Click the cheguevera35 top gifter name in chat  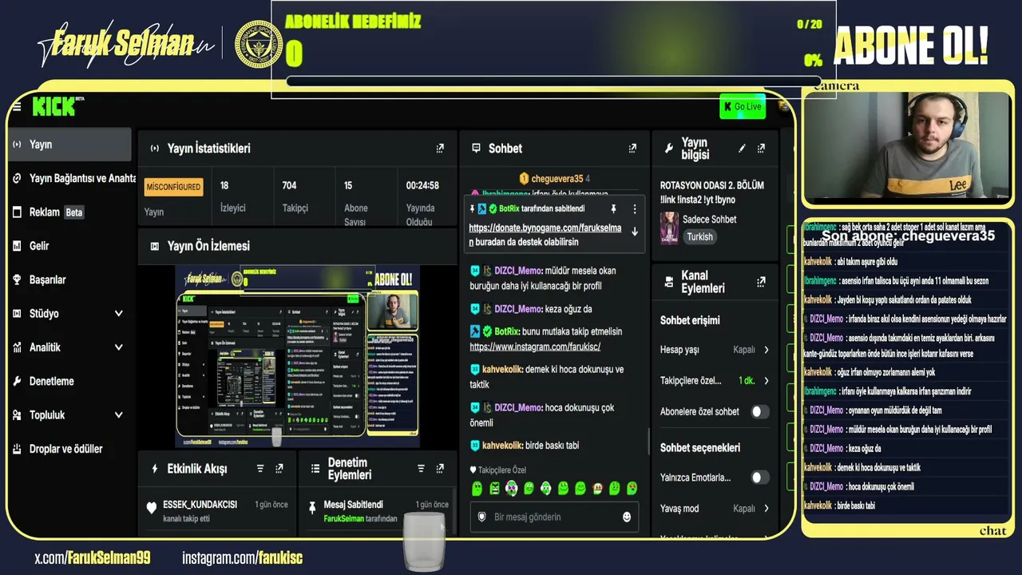[x=557, y=179]
